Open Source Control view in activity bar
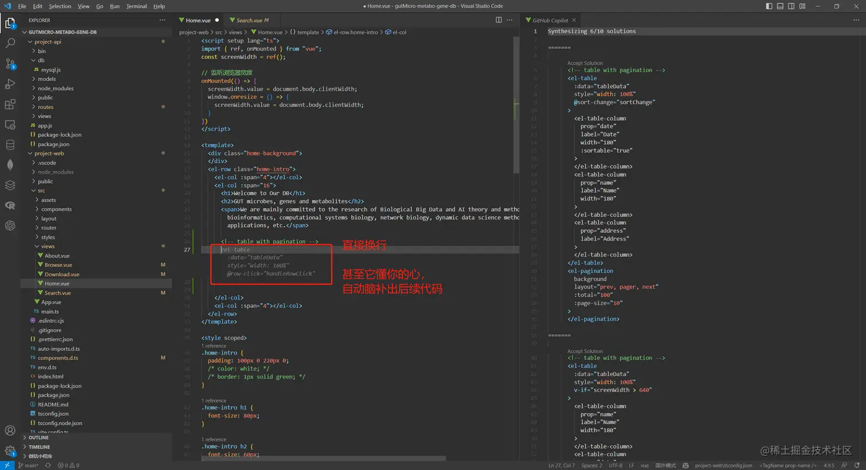The image size is (866, 470). [10, 64]
